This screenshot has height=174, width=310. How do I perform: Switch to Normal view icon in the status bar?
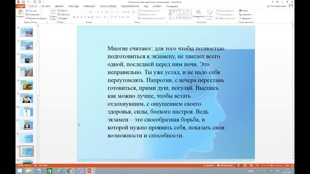pos(239,165)
